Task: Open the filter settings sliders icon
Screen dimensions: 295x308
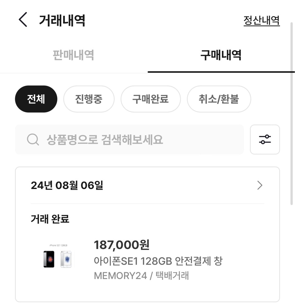Action: pyautogui.click(x=265, y=140)
